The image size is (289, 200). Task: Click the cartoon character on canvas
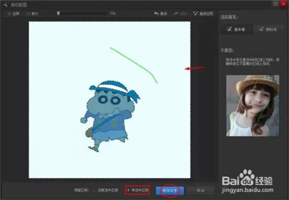[110, 116]
